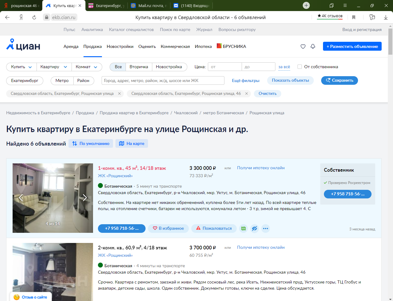Screen dimensions: 393x301
Task: Open notifications bell icon
Action: coord(313,46)
